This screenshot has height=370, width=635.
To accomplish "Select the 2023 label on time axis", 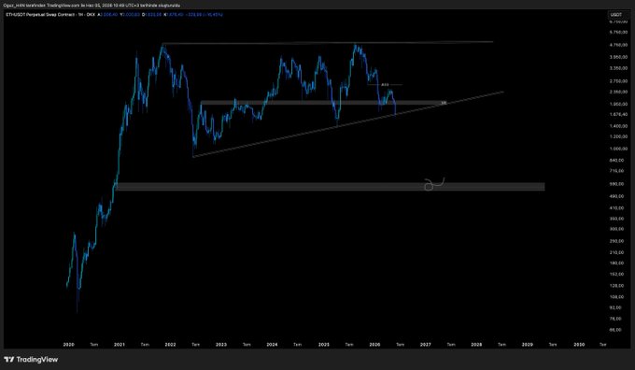I will click(221, 345).
